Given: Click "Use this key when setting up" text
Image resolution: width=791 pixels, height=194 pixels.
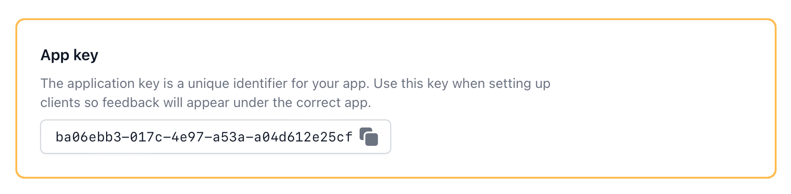Looking at the screenshot, I should pos(462,84).
